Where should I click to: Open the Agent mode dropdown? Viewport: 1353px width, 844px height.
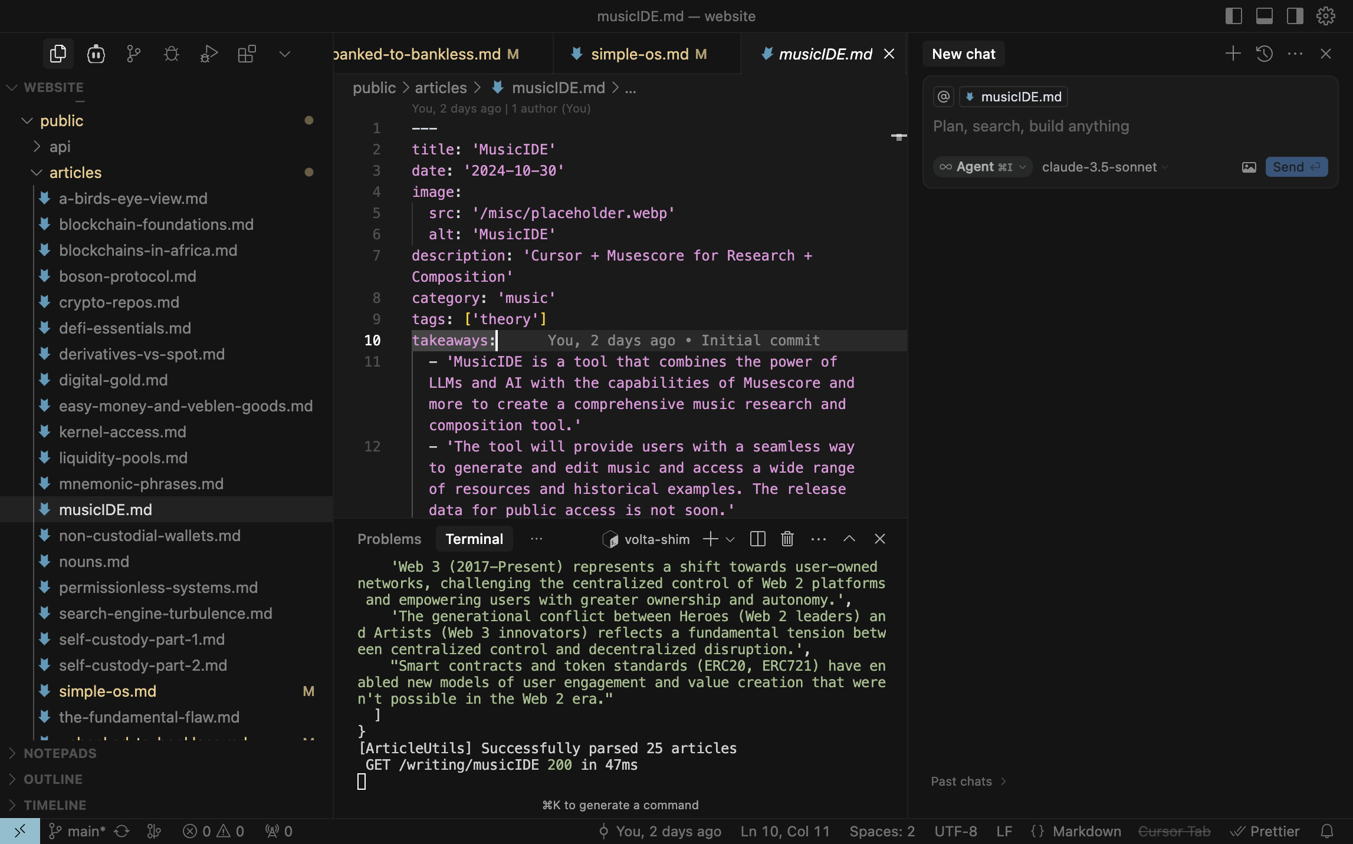982,167
